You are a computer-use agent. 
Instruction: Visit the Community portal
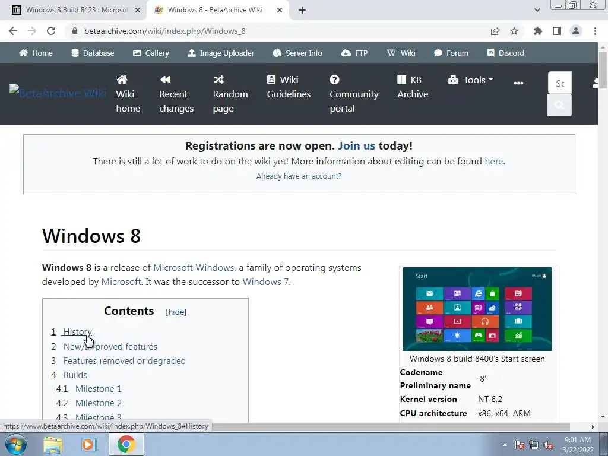tap(354, 94)
